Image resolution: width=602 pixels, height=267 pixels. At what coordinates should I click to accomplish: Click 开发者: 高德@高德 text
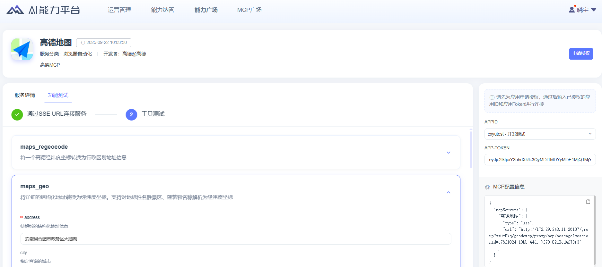click(125, 54)
